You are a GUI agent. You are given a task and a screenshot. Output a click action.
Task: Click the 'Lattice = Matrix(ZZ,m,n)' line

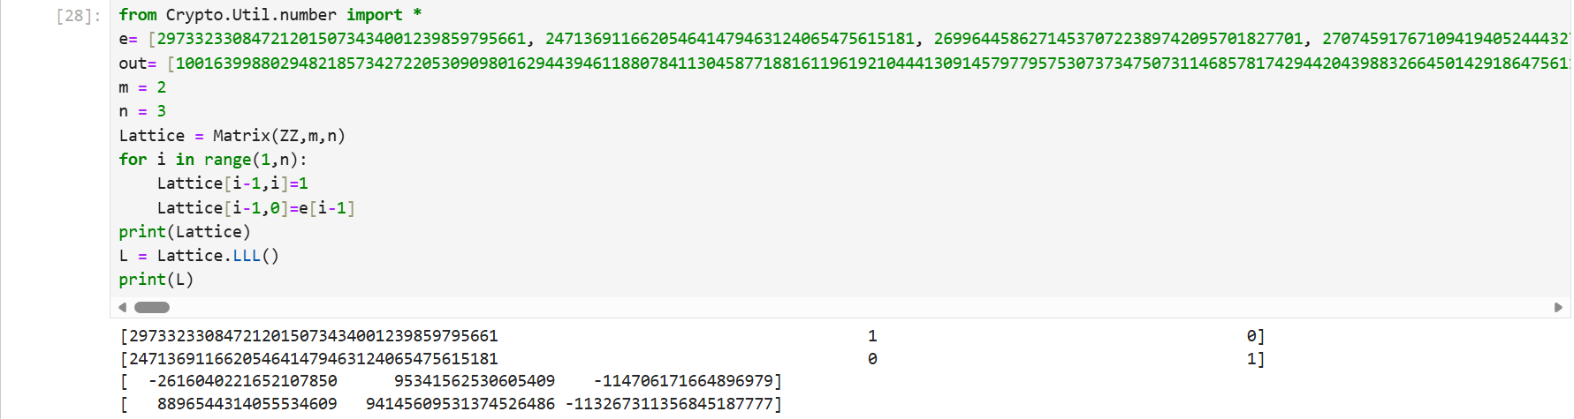point(232,136)
